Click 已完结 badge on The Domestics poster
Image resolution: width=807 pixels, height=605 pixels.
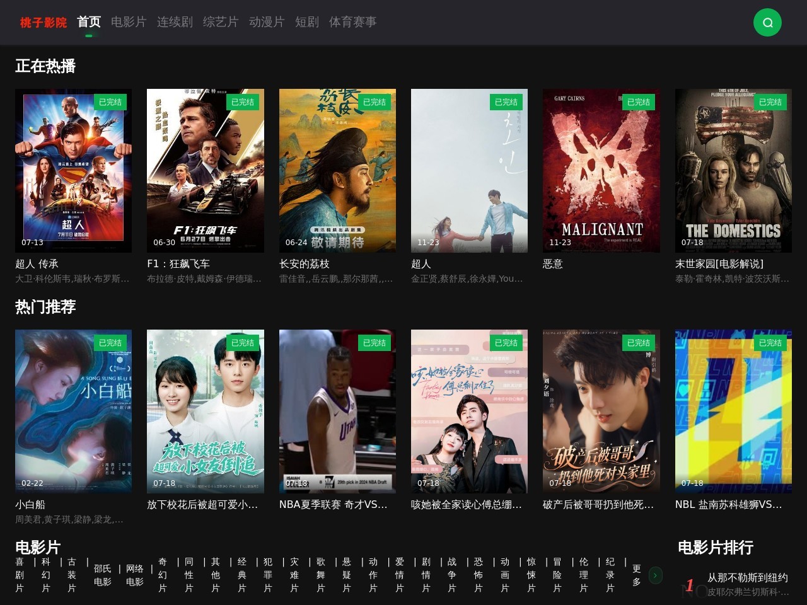click(770, 102)
